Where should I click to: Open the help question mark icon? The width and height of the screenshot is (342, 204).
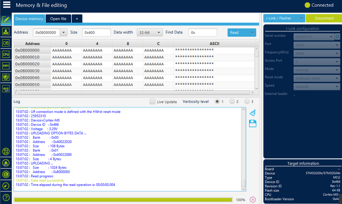pos(6,198)
